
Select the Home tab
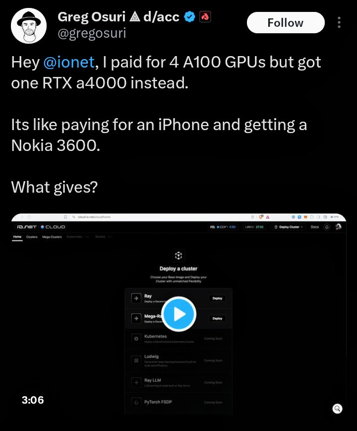coord(17,237)
